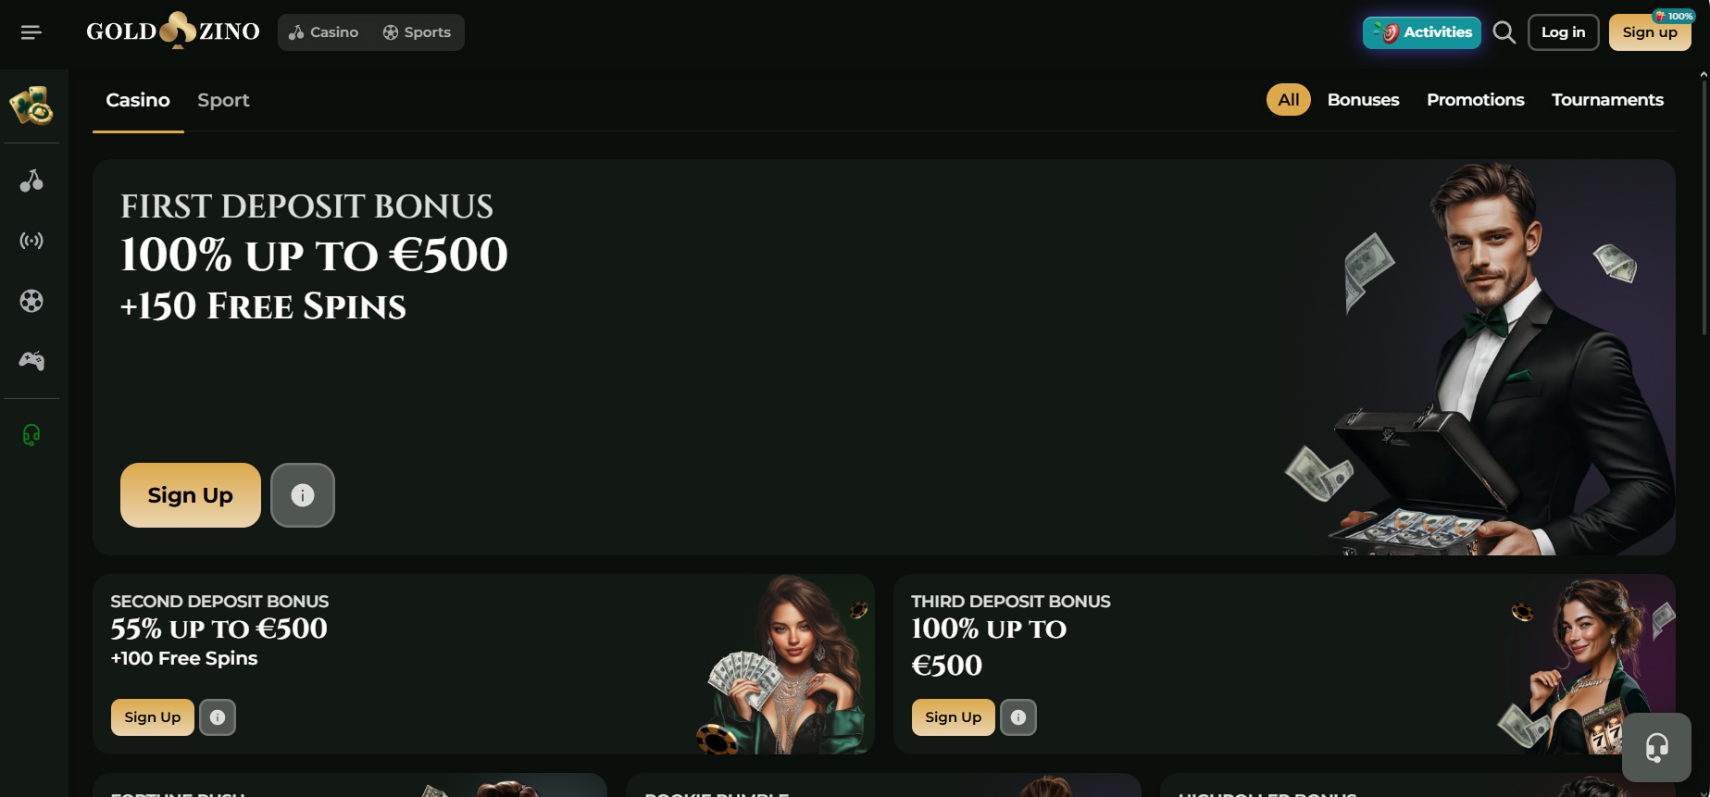Click the green headset support sidebar icon

pyautogui.click(x=31, y=435)
